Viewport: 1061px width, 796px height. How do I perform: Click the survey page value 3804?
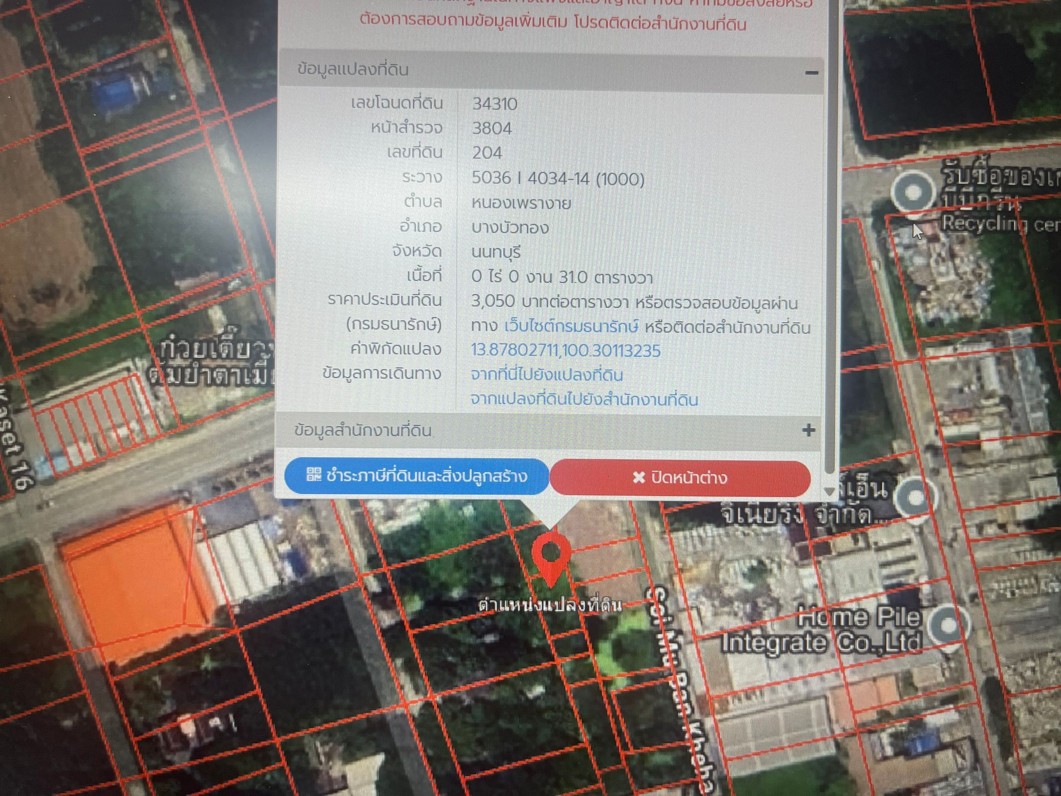(492, 128)
